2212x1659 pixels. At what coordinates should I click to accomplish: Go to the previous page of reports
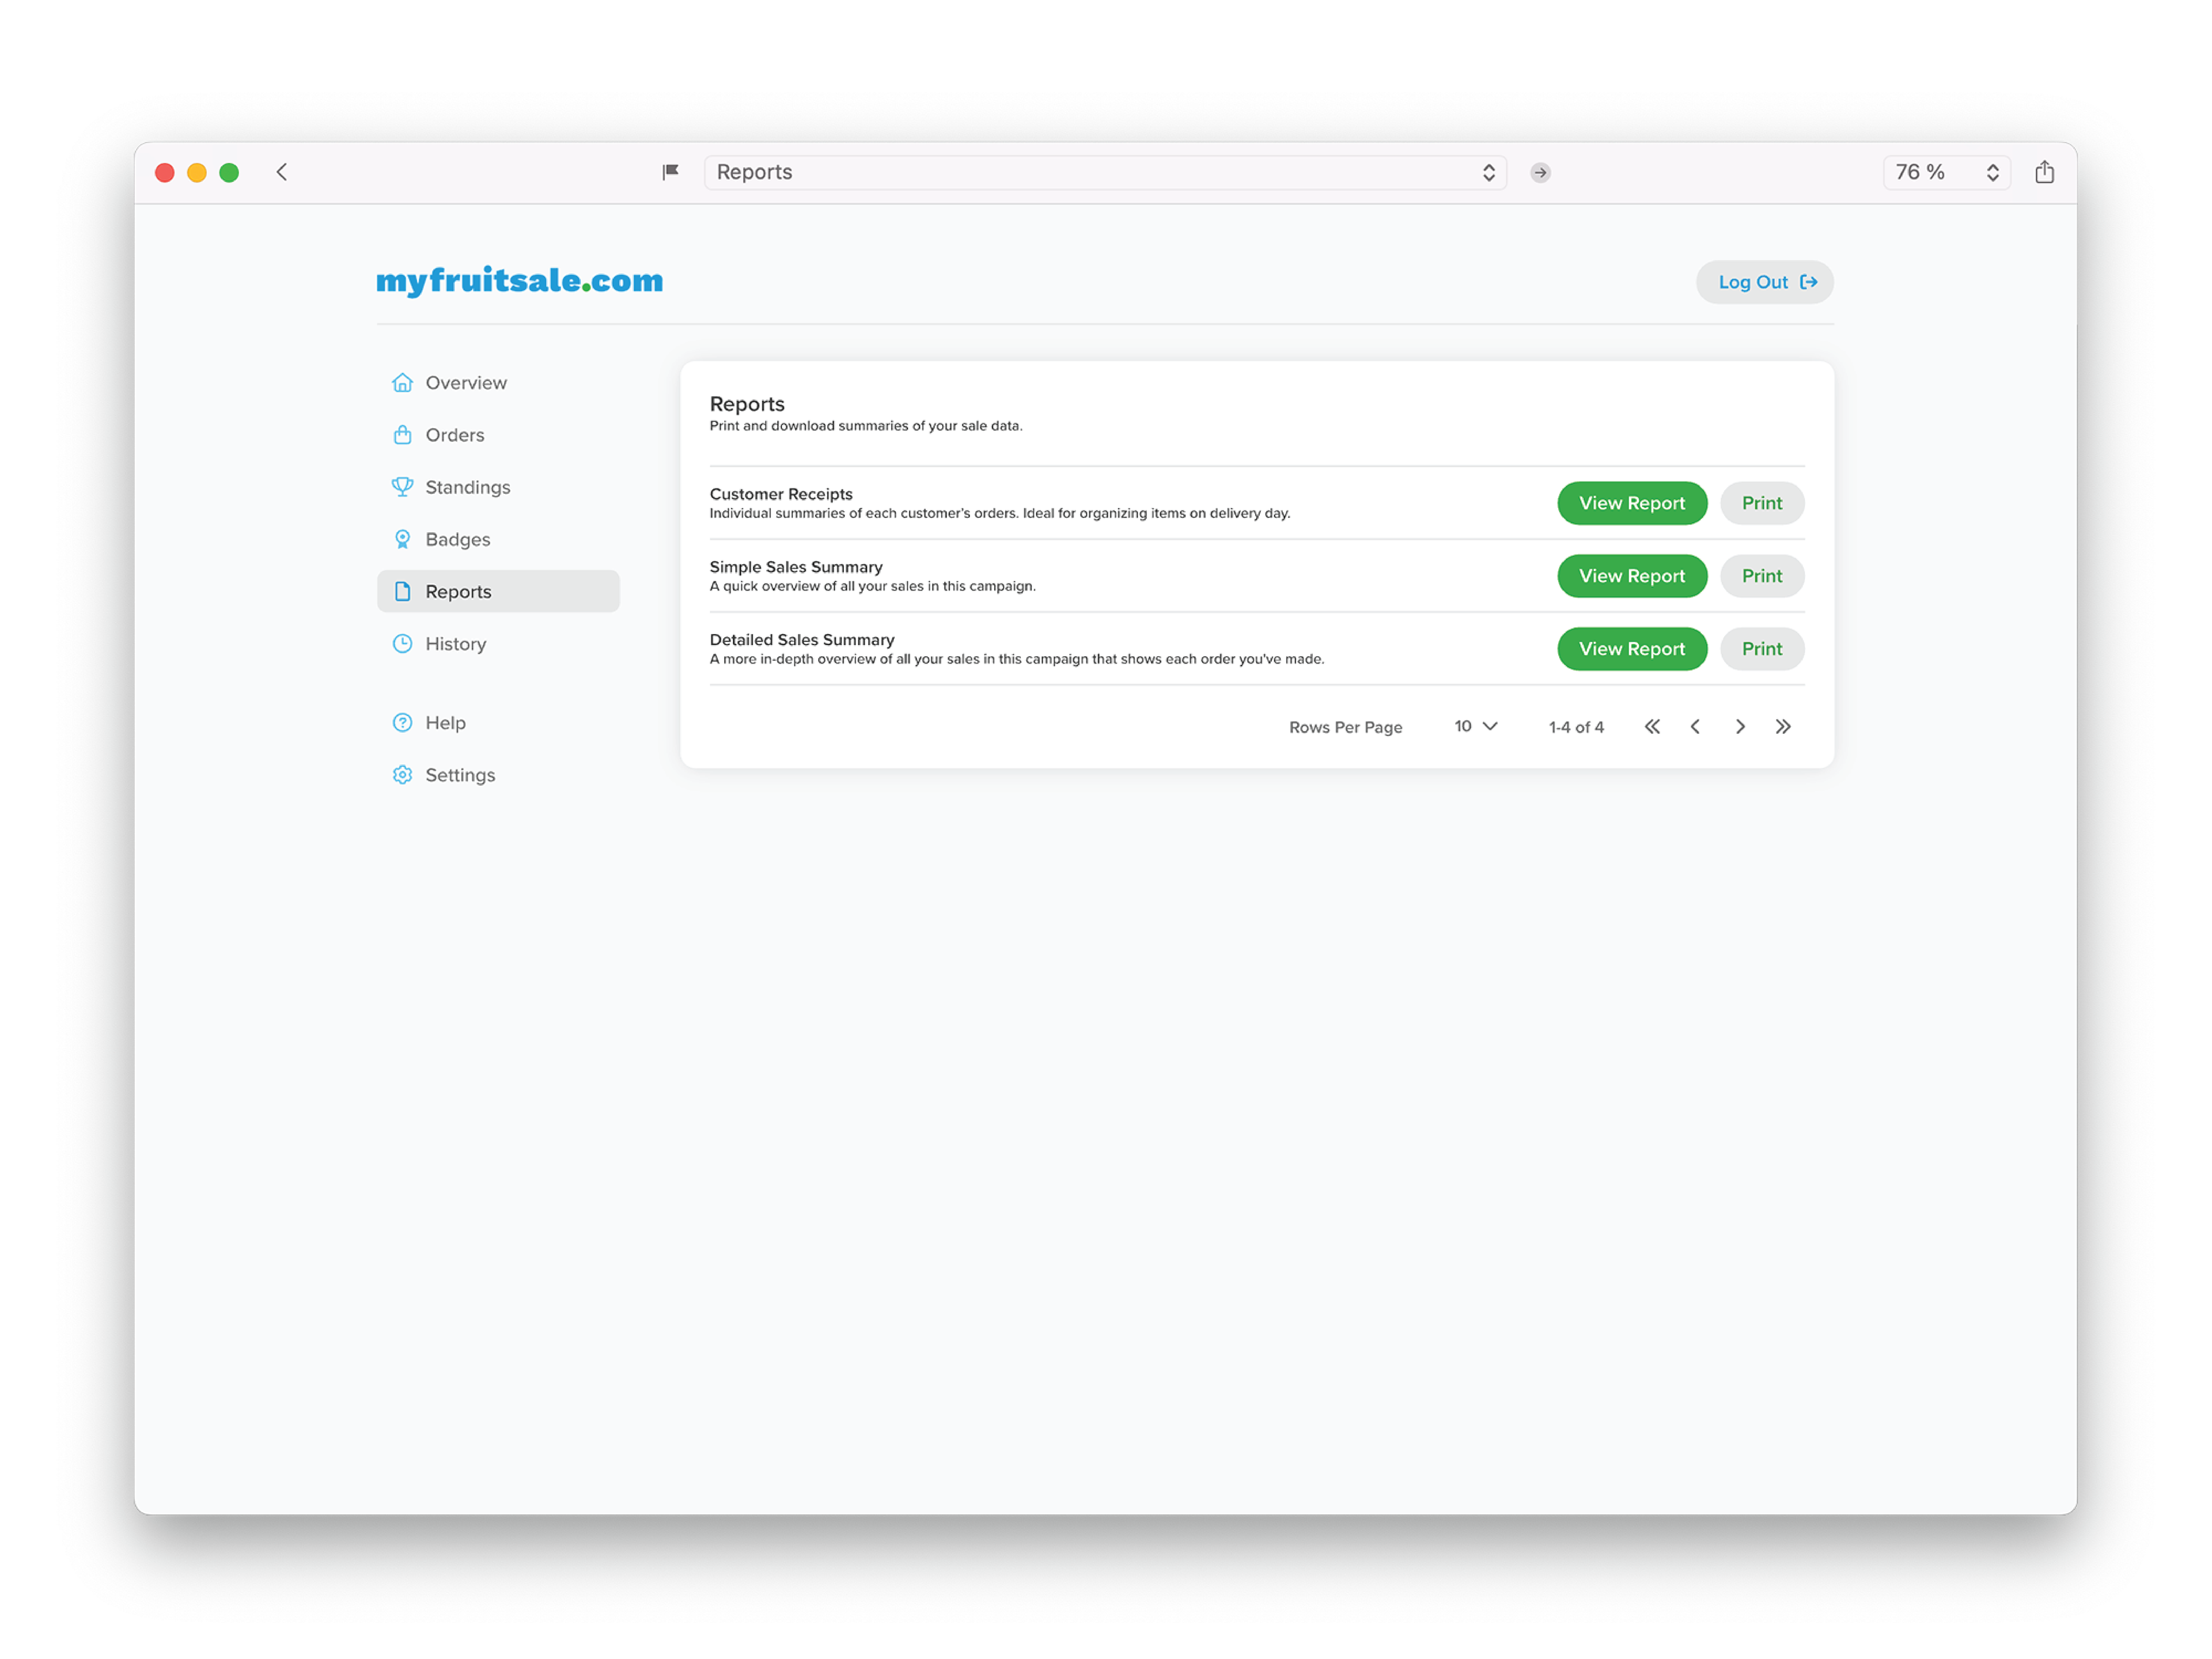1695,727
